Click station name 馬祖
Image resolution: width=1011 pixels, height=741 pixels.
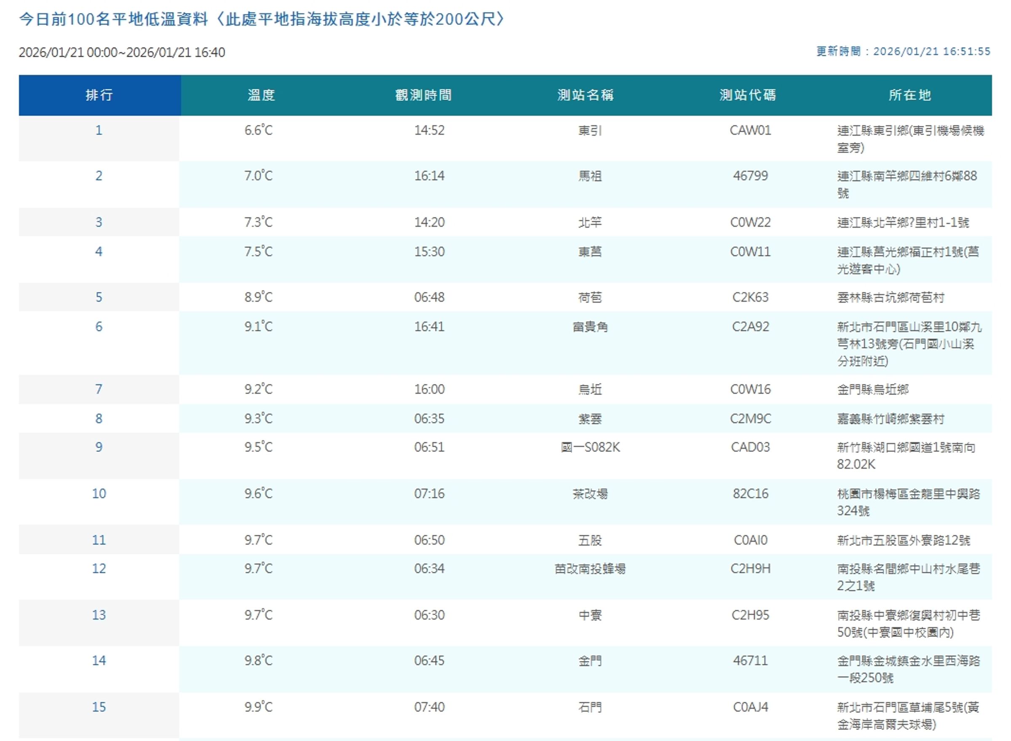point(590,176)
